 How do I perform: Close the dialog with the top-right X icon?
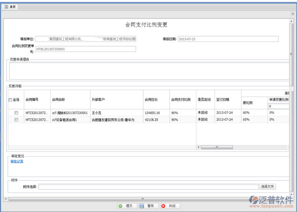pos(293,14)
